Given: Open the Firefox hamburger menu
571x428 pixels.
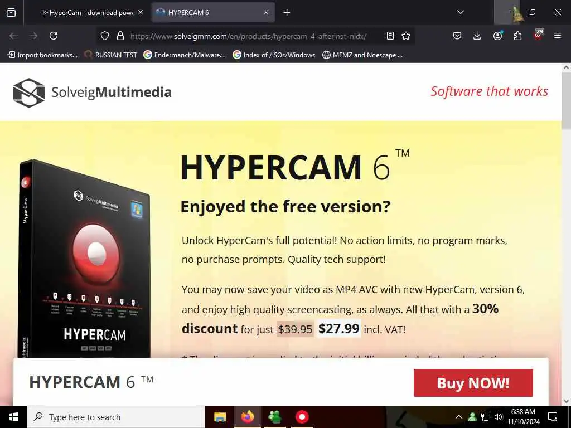Looking at the screenshot, I should coord(557,36).
